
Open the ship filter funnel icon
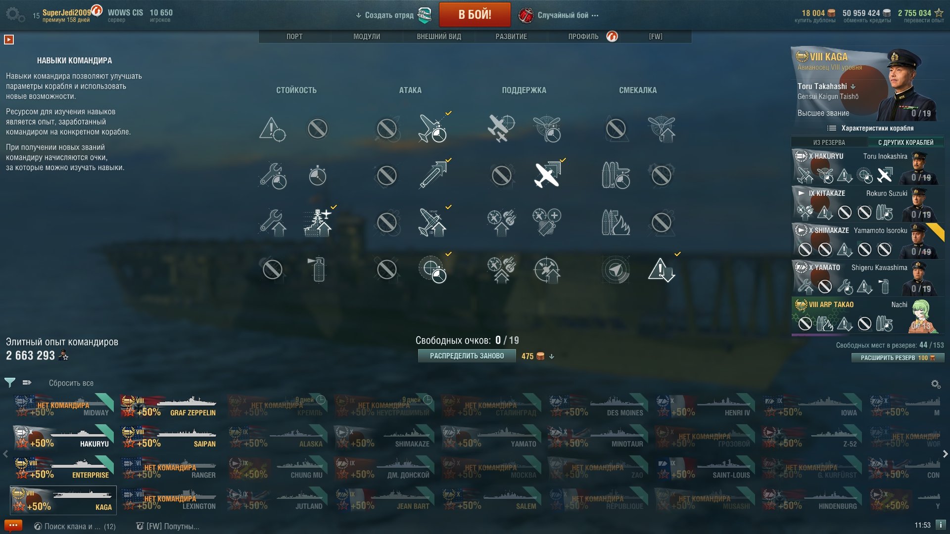(x=9, y=382)
